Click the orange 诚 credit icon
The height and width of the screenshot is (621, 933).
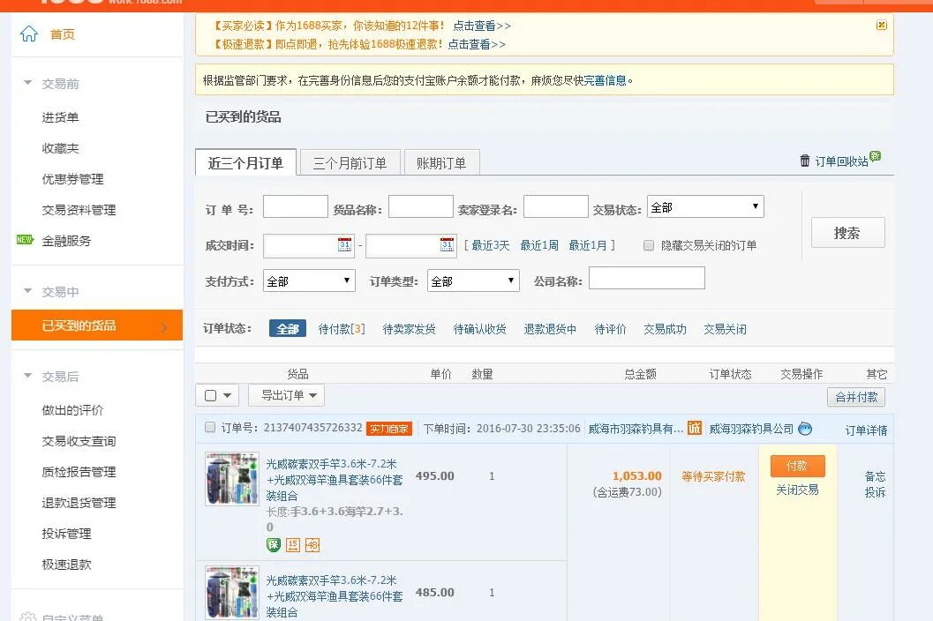point(695,428)
